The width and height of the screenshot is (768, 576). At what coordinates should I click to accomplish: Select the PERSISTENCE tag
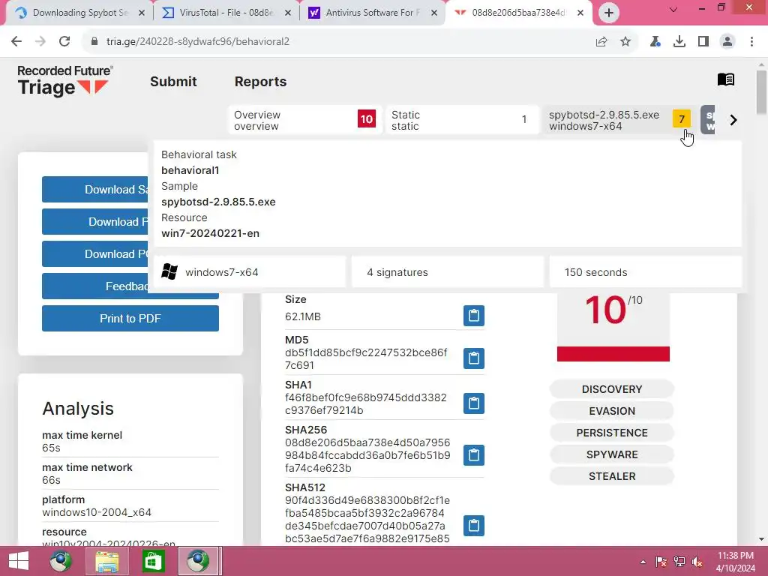(612, 433)
